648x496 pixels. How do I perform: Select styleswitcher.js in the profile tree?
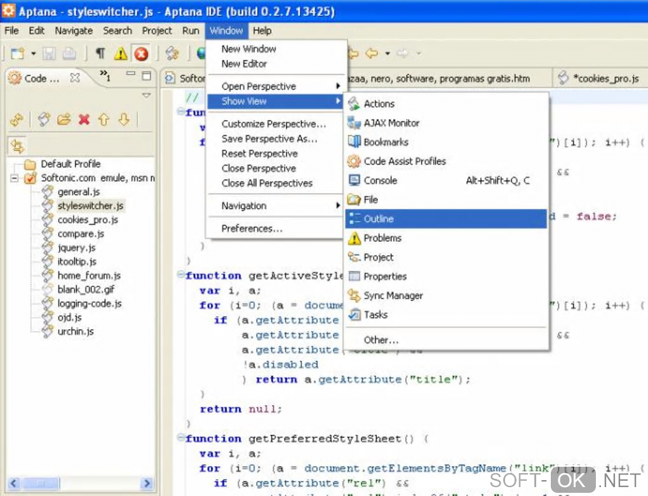(90, 206)
